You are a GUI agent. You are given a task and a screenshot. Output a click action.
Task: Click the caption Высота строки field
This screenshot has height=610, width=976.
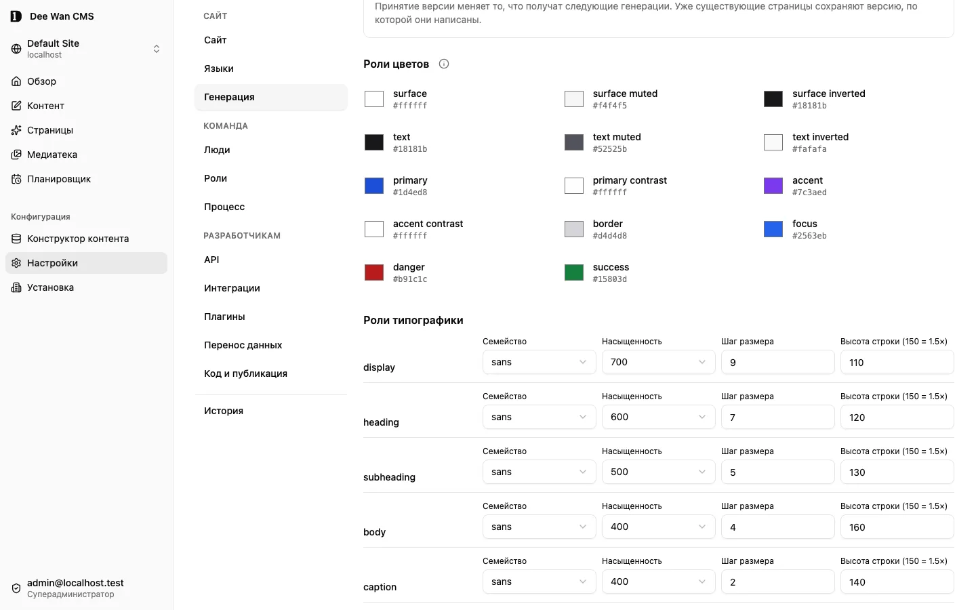tap(897, 582)
